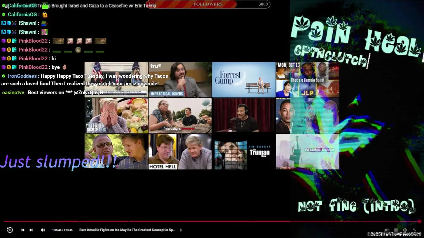Viewport: 424px width, 238px height.
Task: Click the peace hand emoji after 'bye'
Action: (64, 67)
